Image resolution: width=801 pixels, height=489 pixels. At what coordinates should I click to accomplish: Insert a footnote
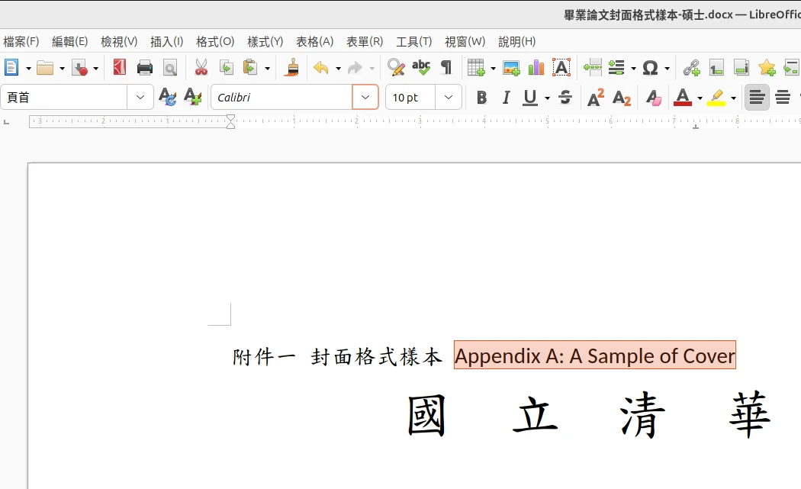click(716, 67)
